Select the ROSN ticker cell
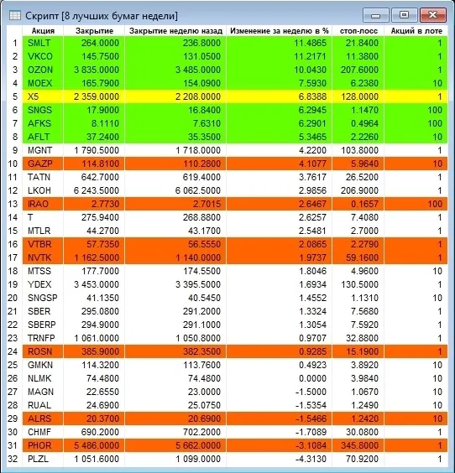455x473 pixels. pyautogui.click(x=43, y=351)
